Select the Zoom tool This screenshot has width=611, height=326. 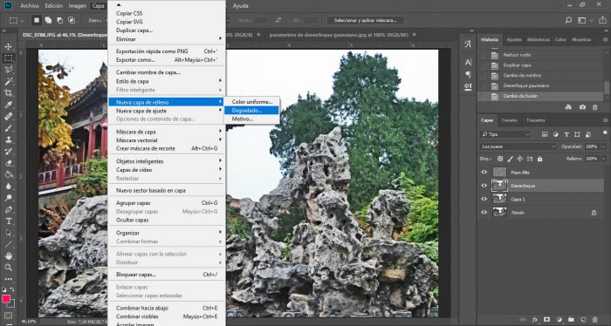pos(8,268)
